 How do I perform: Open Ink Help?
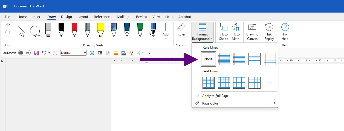285,32
